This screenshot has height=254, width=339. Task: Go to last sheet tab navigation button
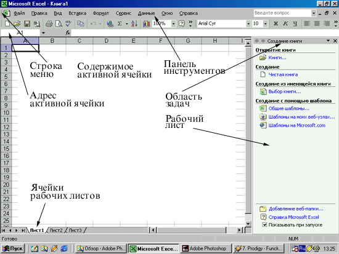(x=23, y=230)
